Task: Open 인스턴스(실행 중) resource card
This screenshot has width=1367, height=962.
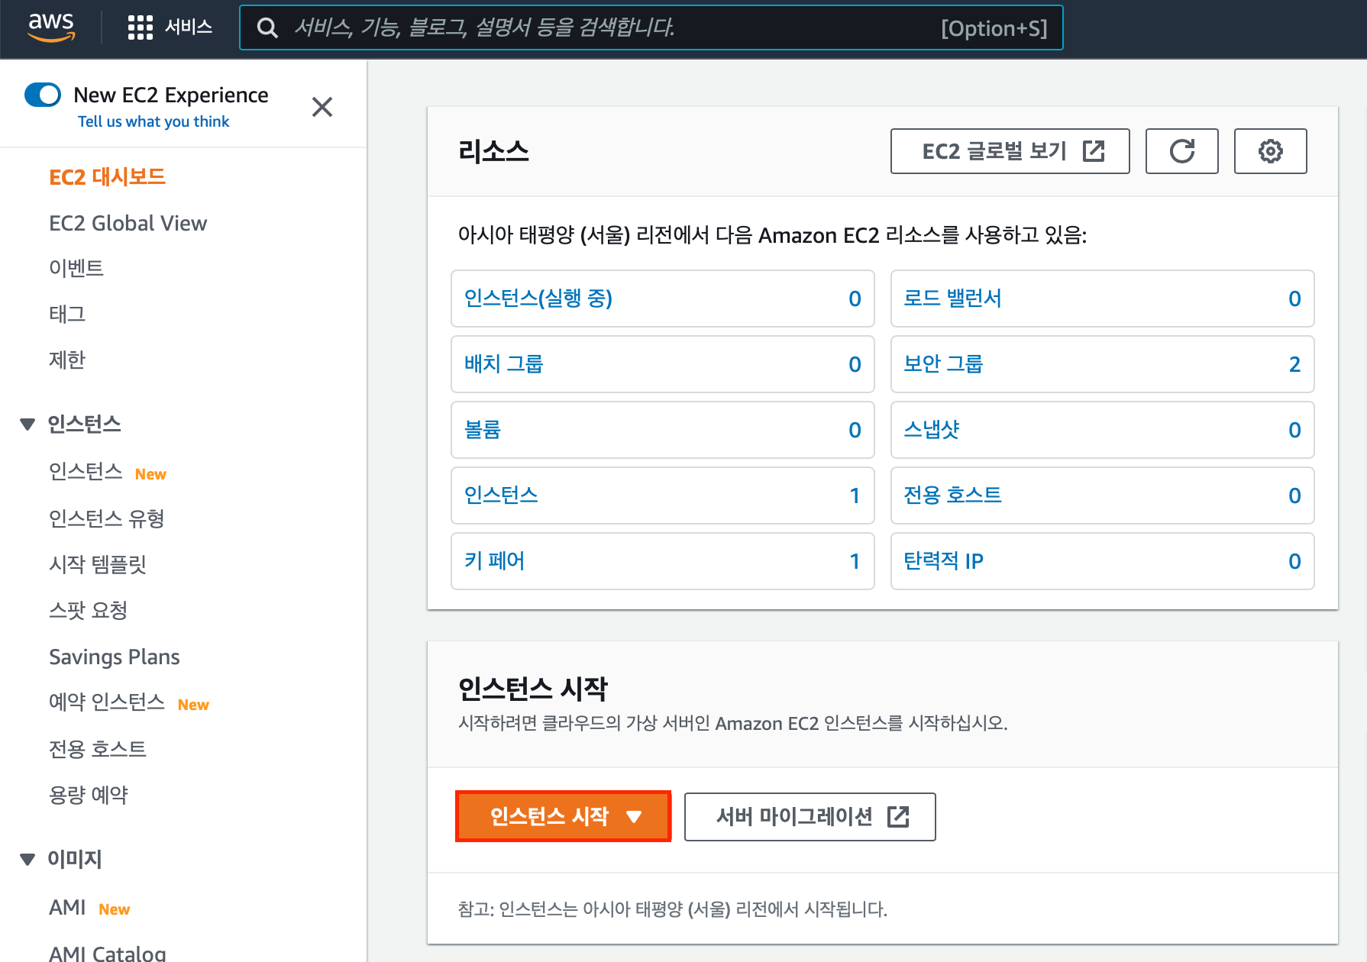Action: click(x=662, y=299)
